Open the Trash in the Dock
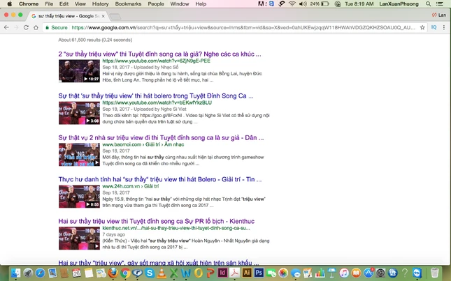This screenshot has height=281, width=451. click(x=436, y=273)
